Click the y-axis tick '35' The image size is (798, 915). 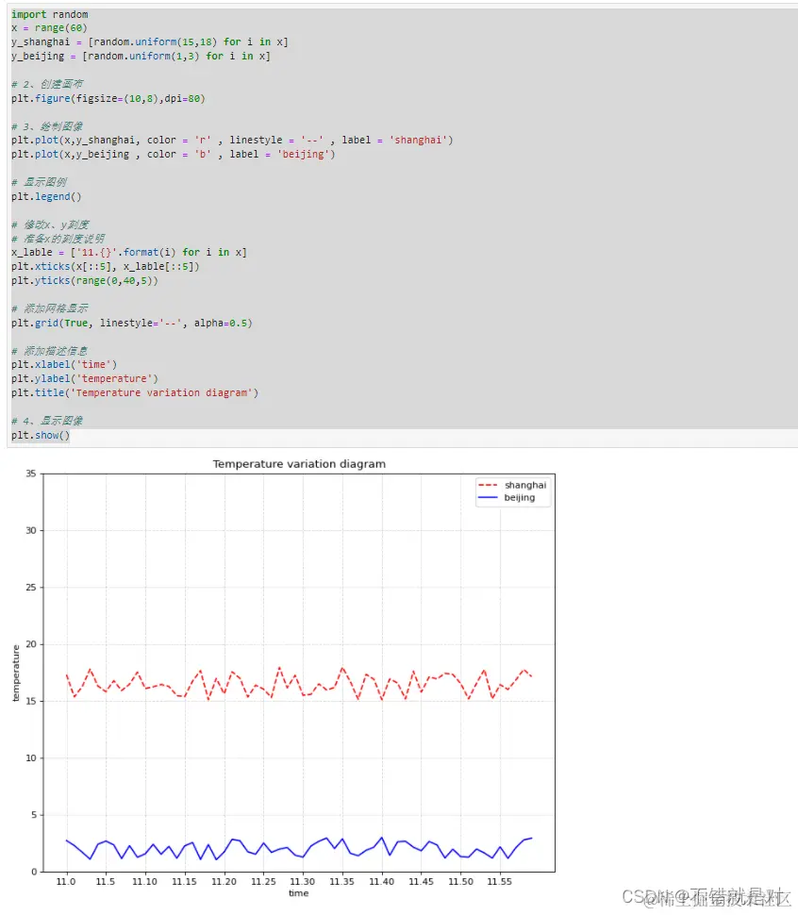(31, 474)
